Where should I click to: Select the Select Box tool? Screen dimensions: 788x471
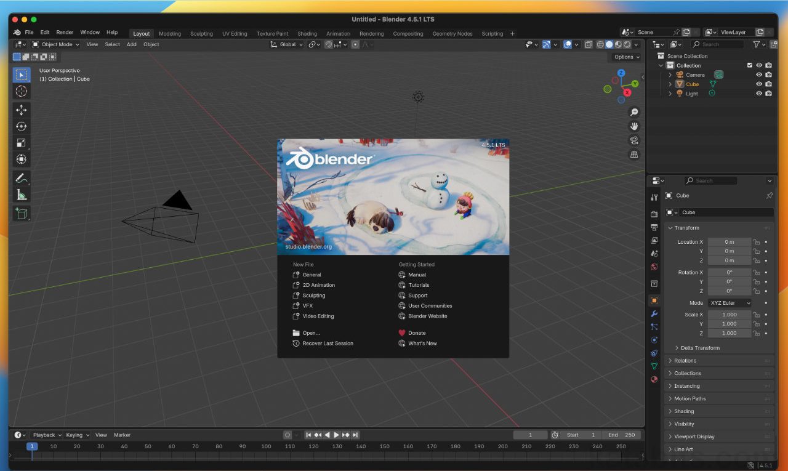coord(22,75)
